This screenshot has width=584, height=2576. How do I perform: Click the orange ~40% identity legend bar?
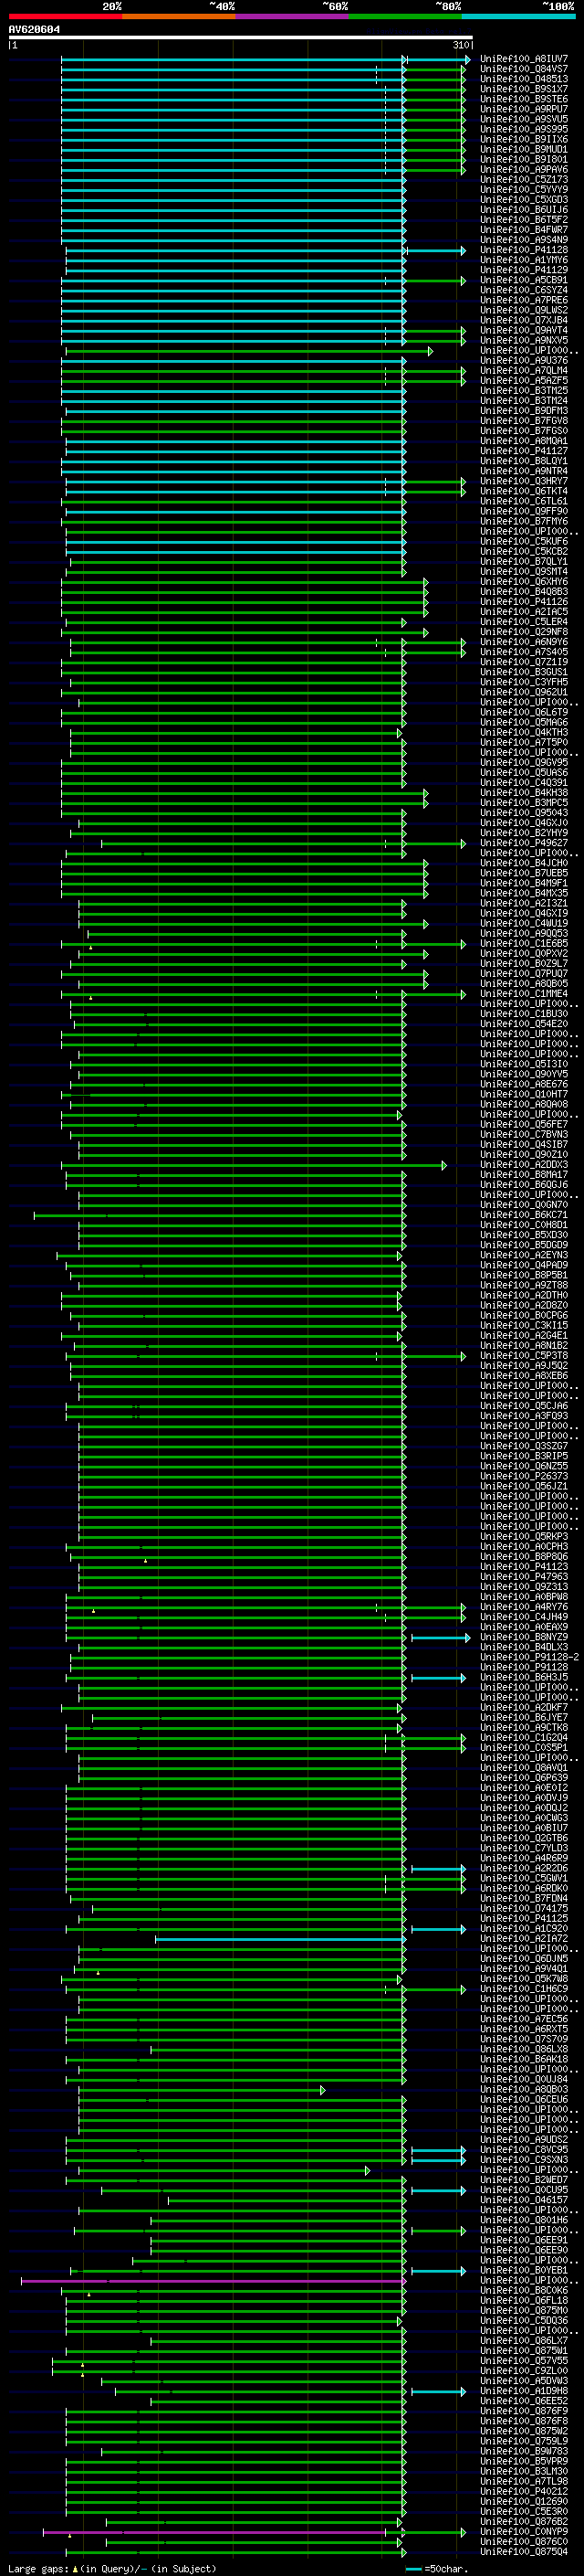coord(179,16)
